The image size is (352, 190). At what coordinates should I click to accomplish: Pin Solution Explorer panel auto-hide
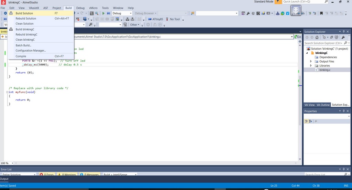pyautogui.click(x=344, y=31)
